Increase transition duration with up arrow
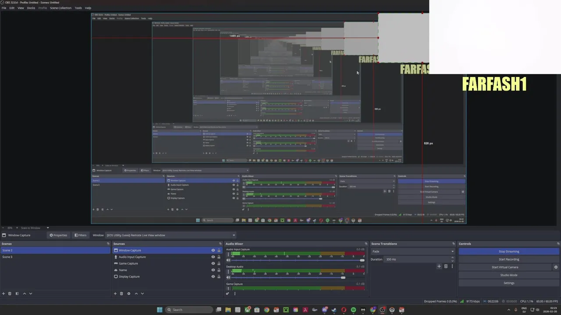The height and width of the screenshot is (315, 561). (454, 258)
